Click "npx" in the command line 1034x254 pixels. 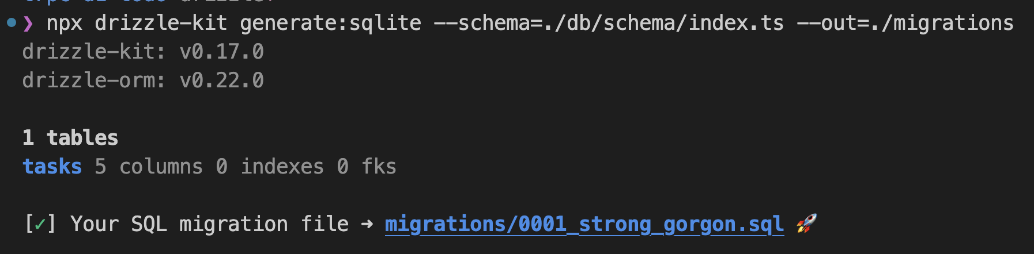[64, 24]
